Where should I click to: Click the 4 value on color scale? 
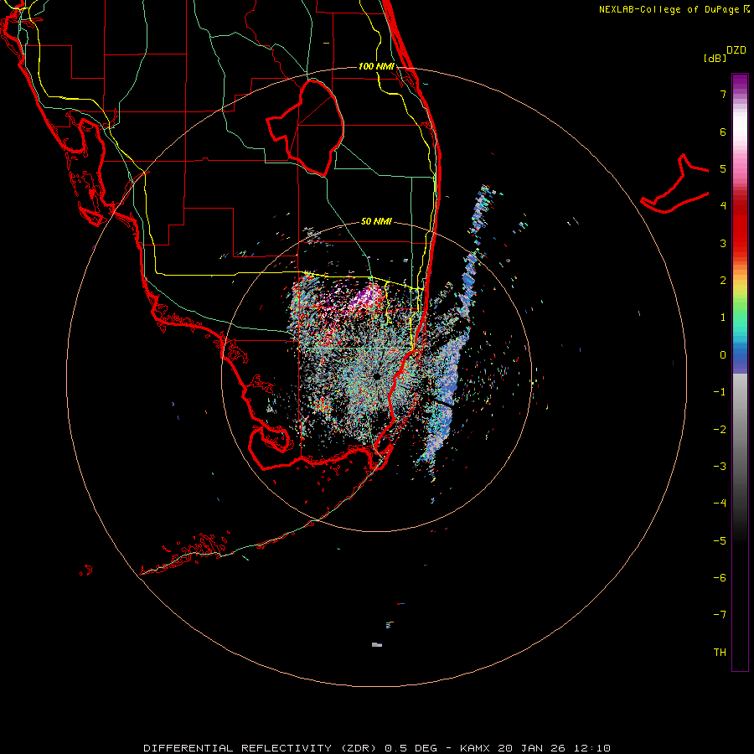click(723, 206)
